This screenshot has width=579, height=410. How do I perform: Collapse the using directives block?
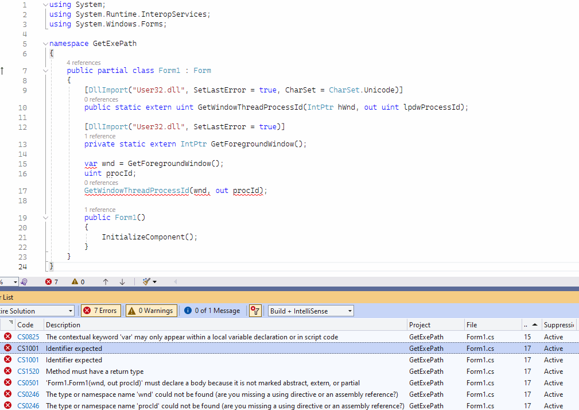[45, 5]
